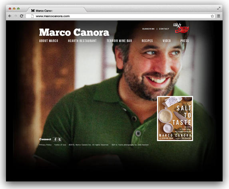Open the Press menu item
Viewport: 229px width, 189px height.
(185, 41)
